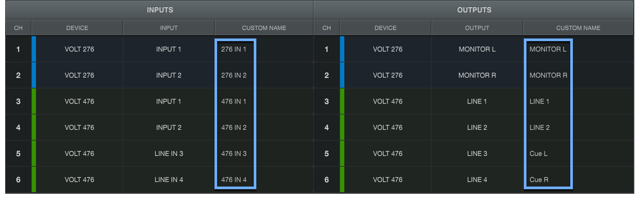Click LINE 1 cell in OUTPUT column
The height and width of the screenshot is (197, 635).
pos(477,101)
